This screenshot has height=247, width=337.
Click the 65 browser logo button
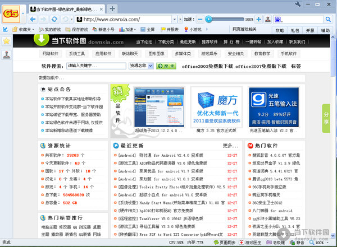point(11,14)
